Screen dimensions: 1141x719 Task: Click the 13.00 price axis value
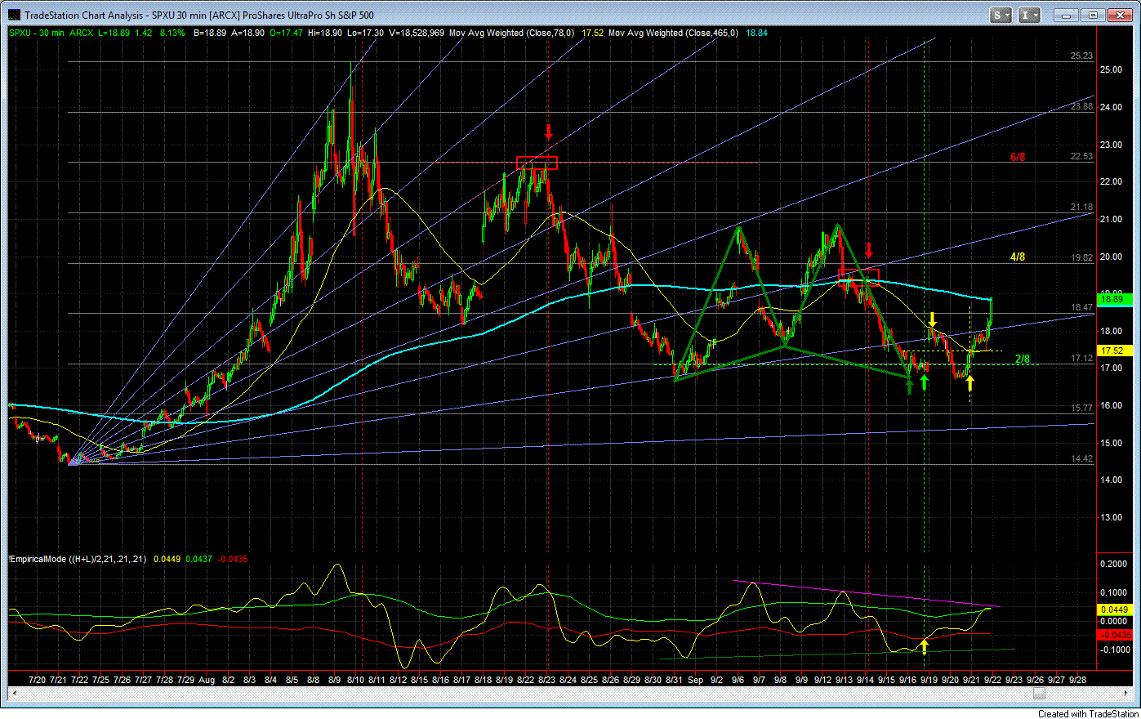point(1110,517)
